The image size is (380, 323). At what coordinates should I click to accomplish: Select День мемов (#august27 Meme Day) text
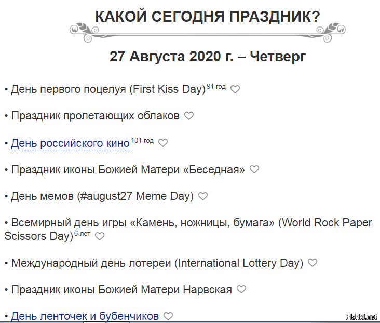tap(102, 196)
